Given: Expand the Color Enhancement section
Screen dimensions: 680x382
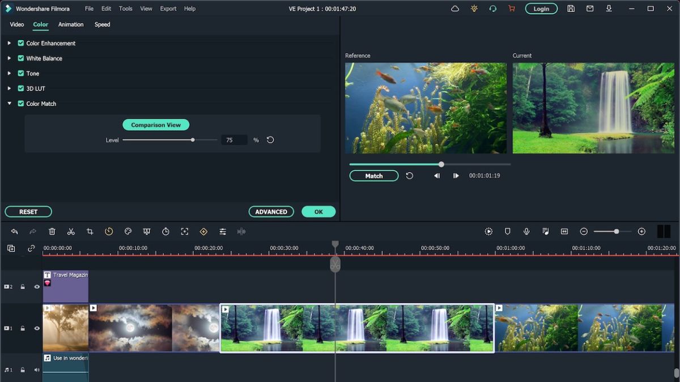Looking at the screenshot, I should 9,43.
